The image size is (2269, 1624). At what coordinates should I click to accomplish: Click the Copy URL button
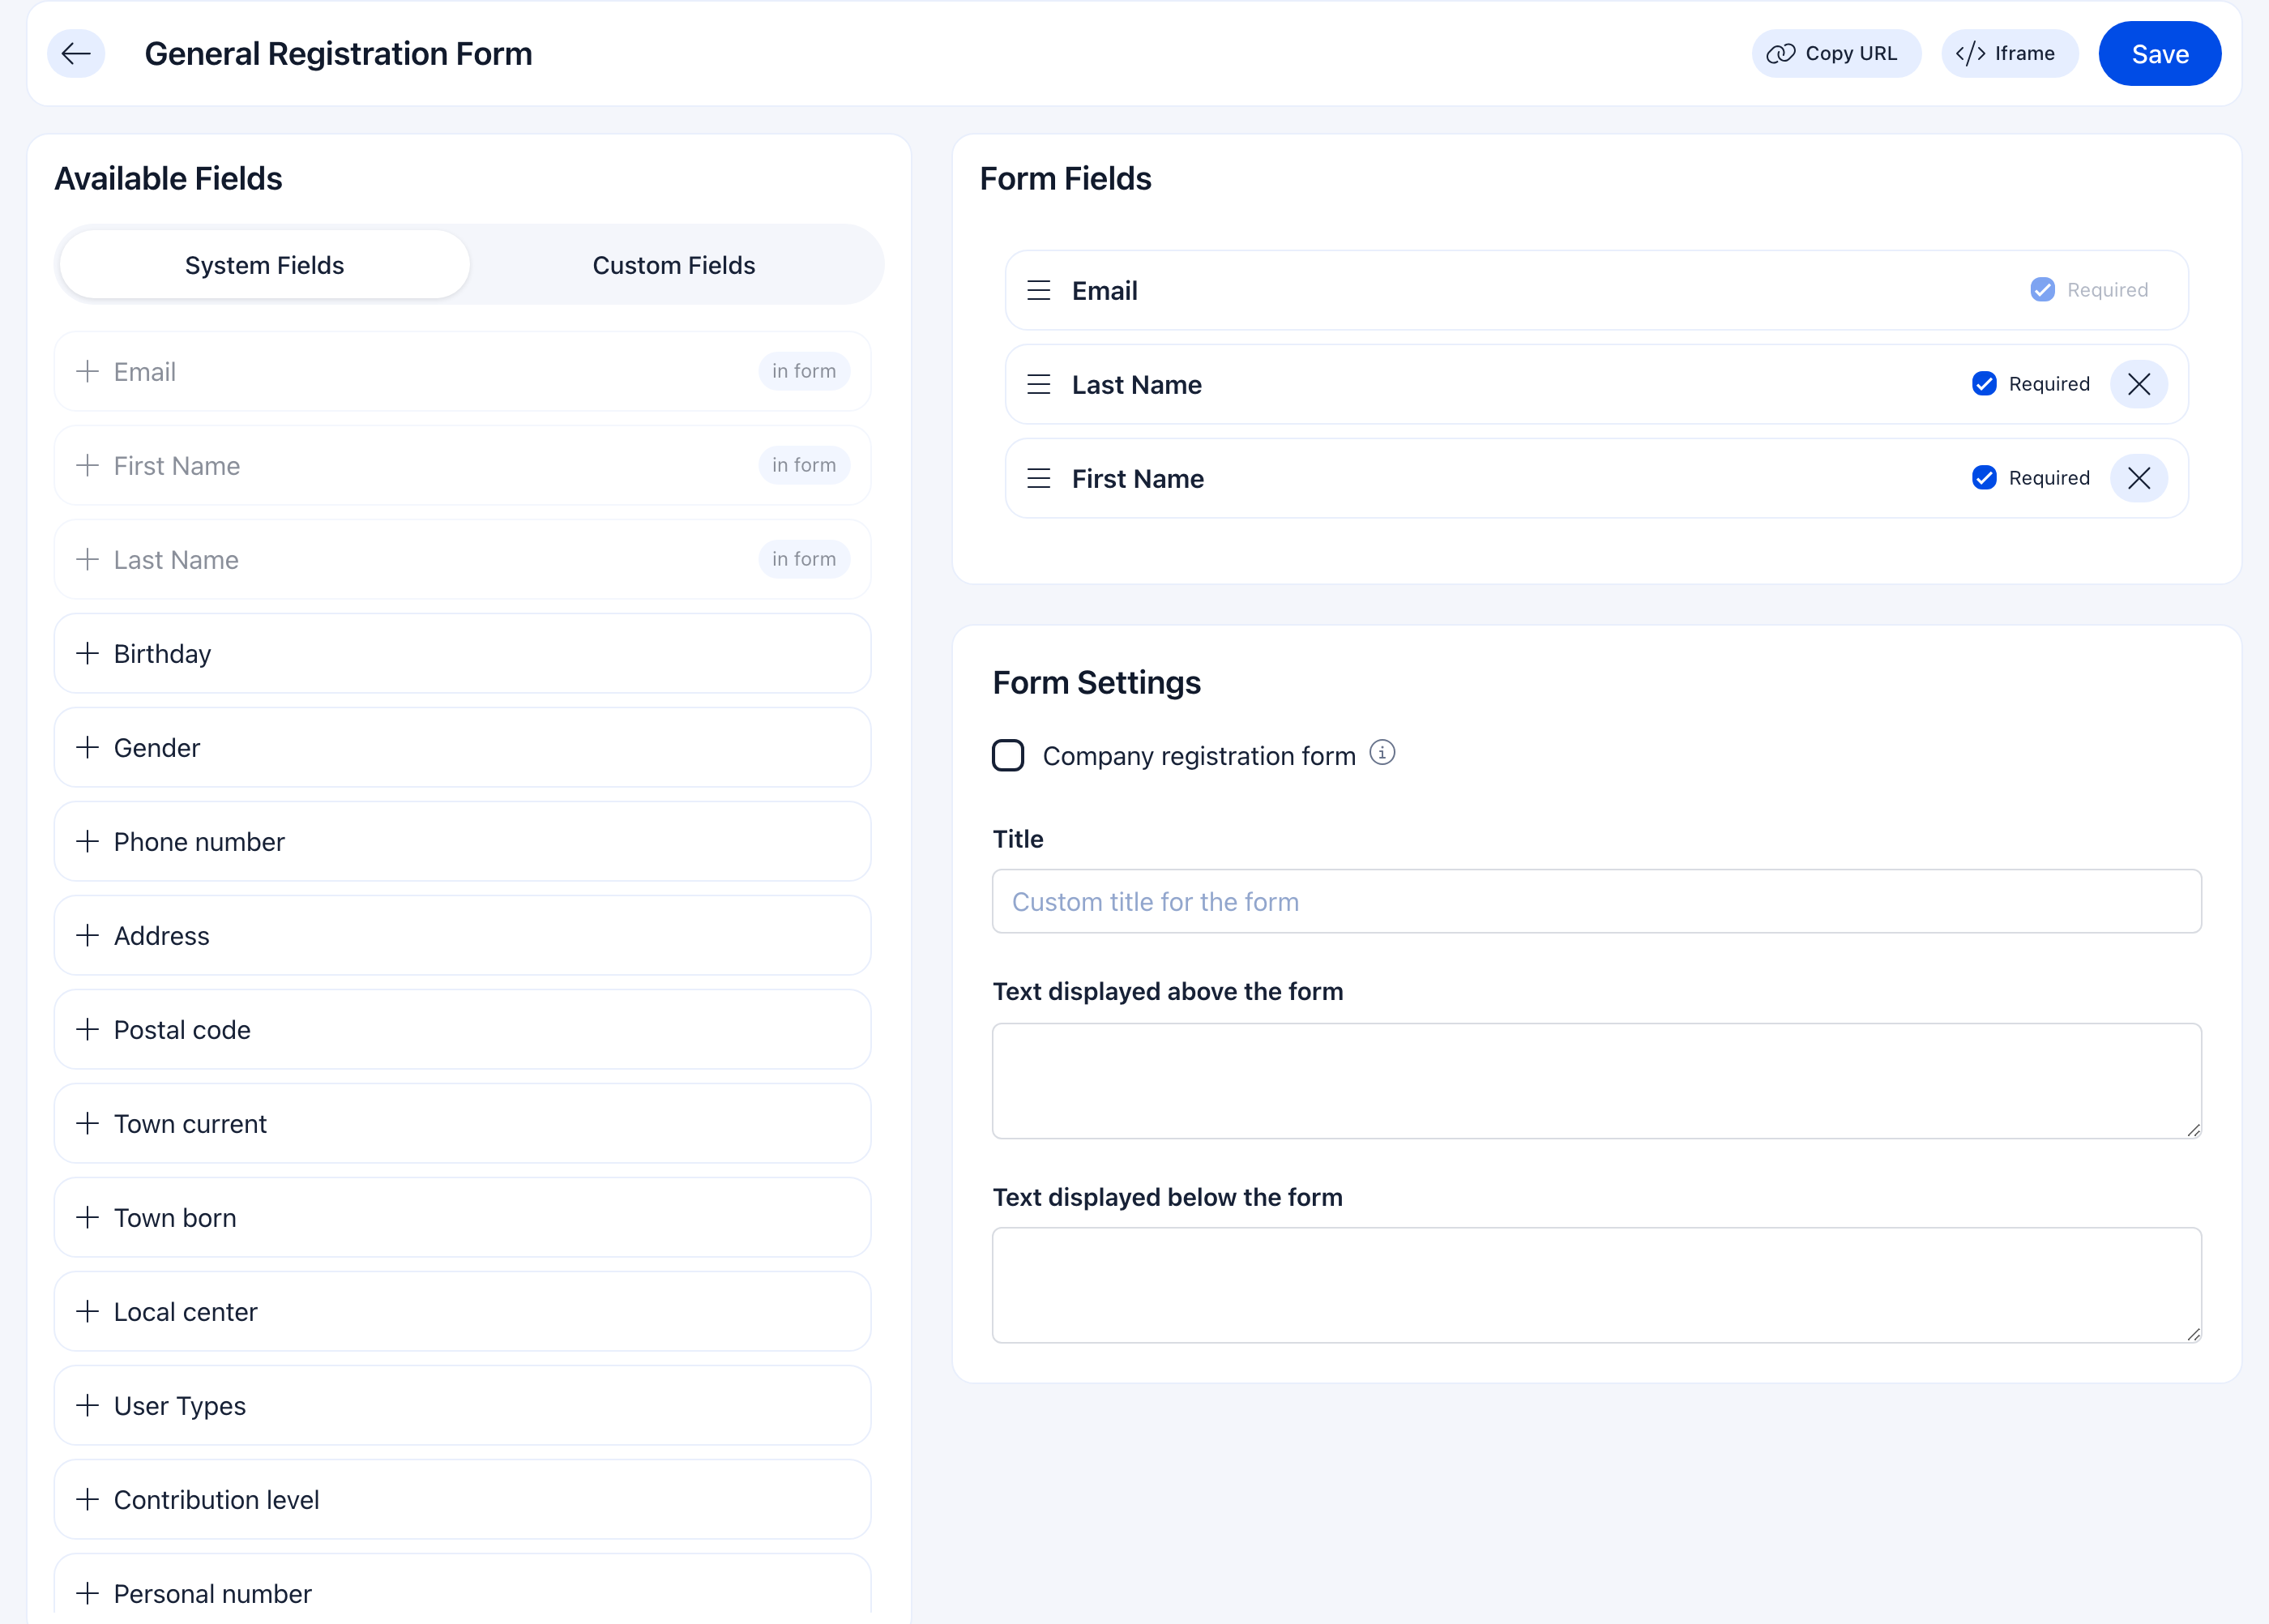[1836, 53]
